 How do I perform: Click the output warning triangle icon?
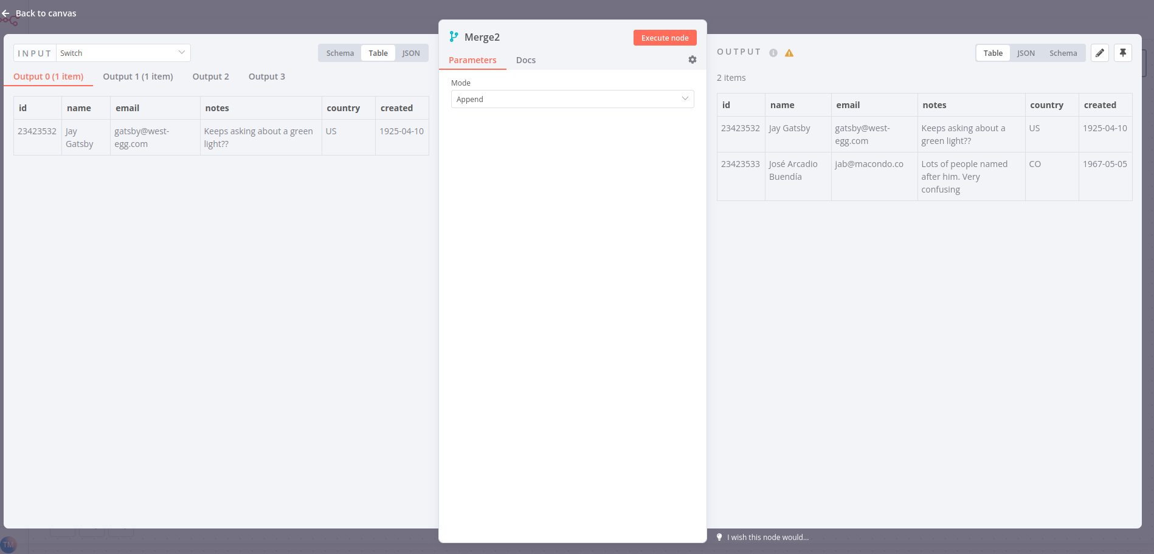pos(789,53)
